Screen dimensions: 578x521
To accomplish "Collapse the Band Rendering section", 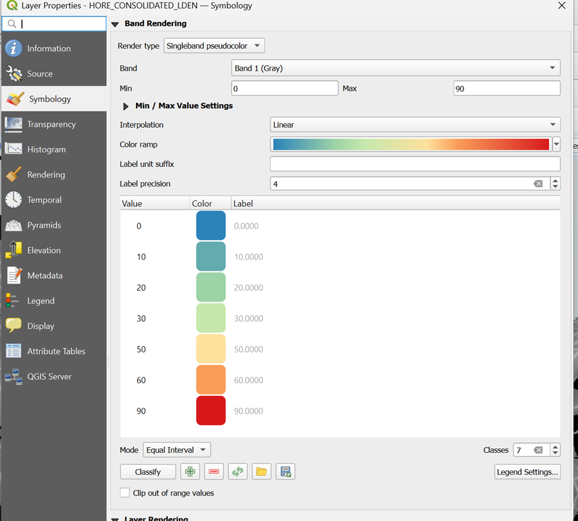I will click(x=115, y=24).
